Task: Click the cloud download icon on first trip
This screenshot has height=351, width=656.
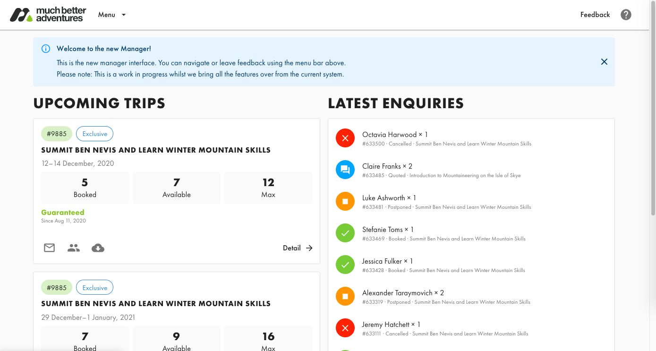Action: (98, 248)
